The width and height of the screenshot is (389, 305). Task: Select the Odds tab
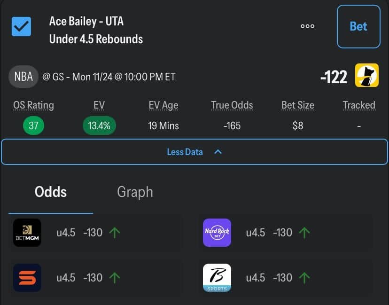click(x=51, y=192)
